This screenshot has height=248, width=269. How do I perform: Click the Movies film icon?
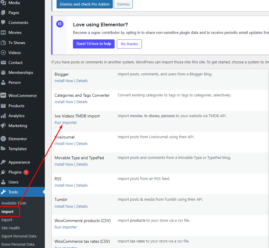click(3, 32)
